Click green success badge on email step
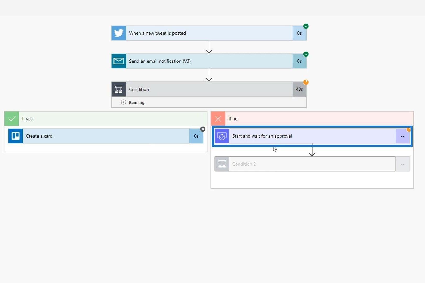Image resolution: width=425 pixels, height=283 pixels. click(x=306, y=54)
